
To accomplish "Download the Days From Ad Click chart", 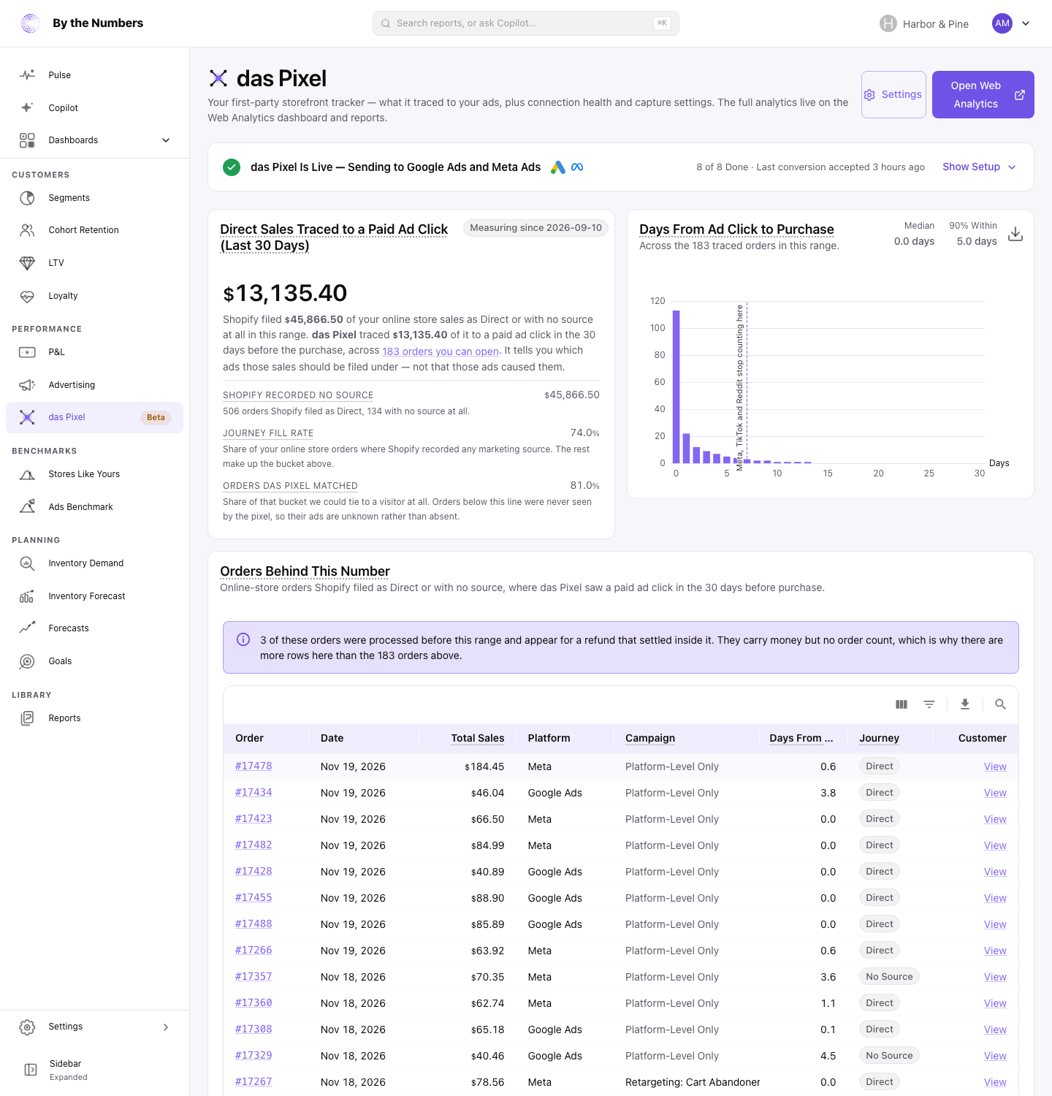I will click(x=1015, y=234).
